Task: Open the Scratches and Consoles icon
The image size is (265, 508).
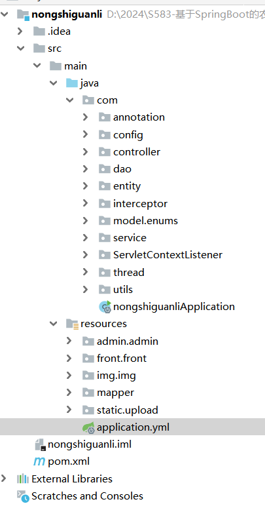Action: click(23, 496)
